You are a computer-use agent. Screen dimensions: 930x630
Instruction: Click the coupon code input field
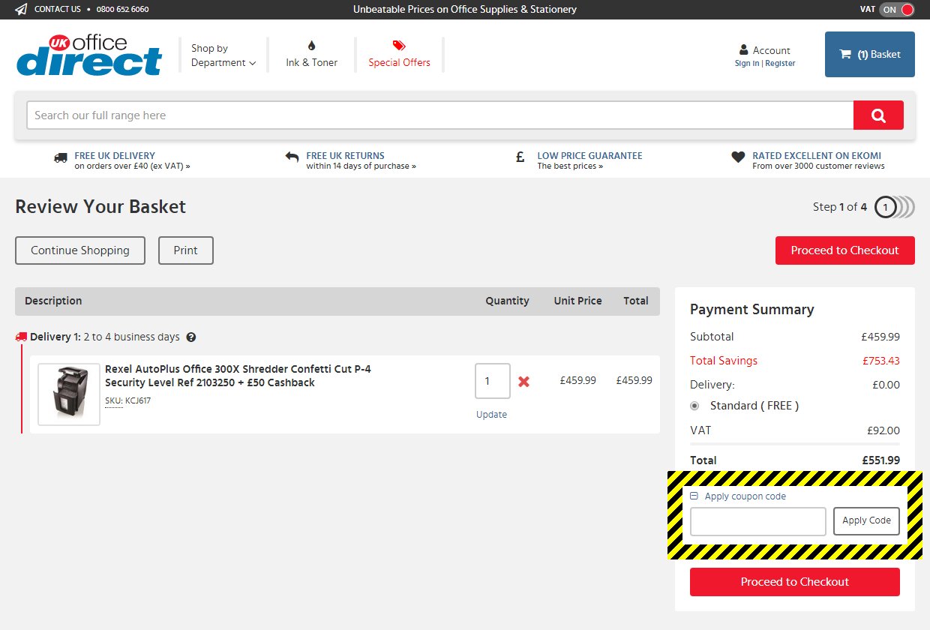758,521
